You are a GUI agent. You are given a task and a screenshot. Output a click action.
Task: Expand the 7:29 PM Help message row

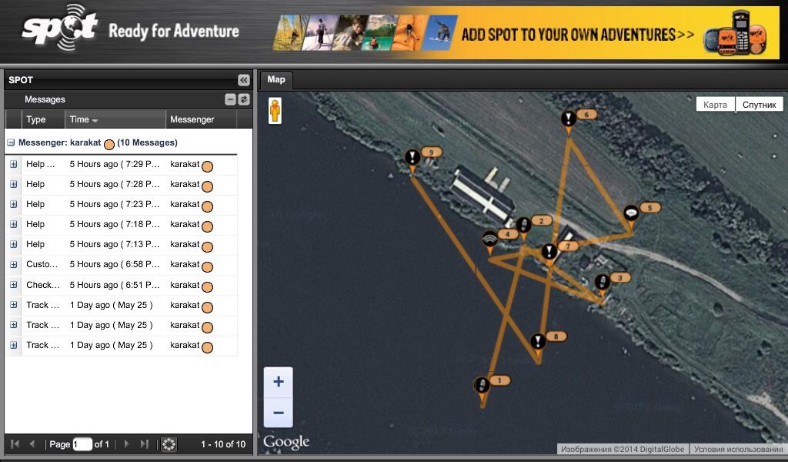pos(14,164)
